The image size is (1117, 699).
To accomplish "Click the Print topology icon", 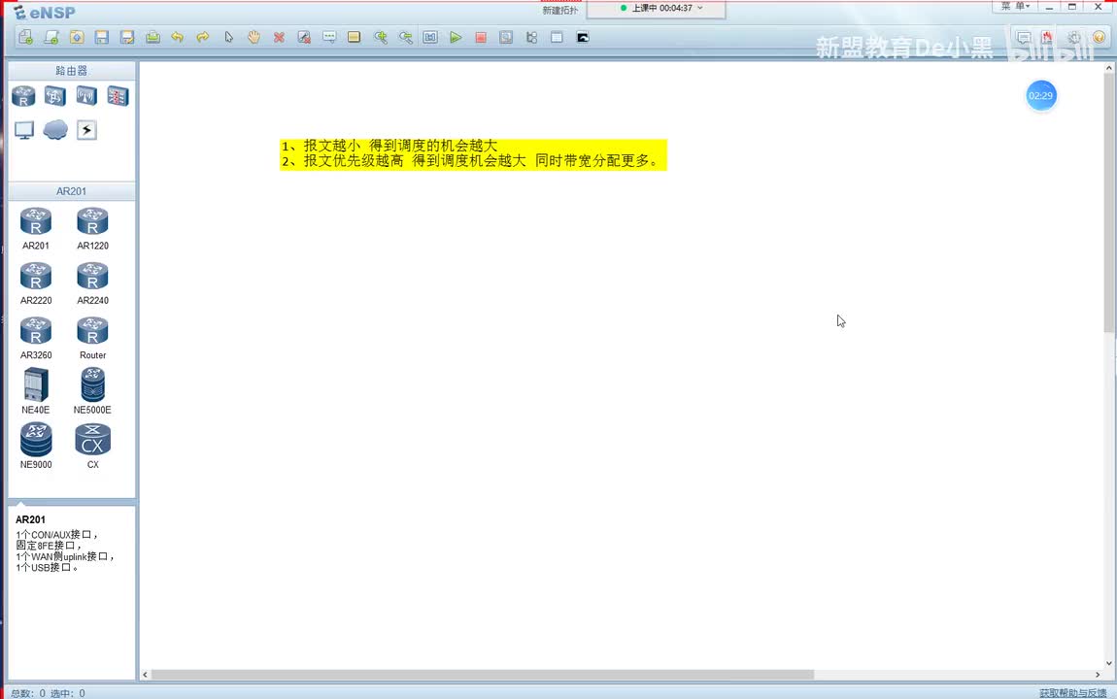I will pyautogui.click(x=152, y=37).
